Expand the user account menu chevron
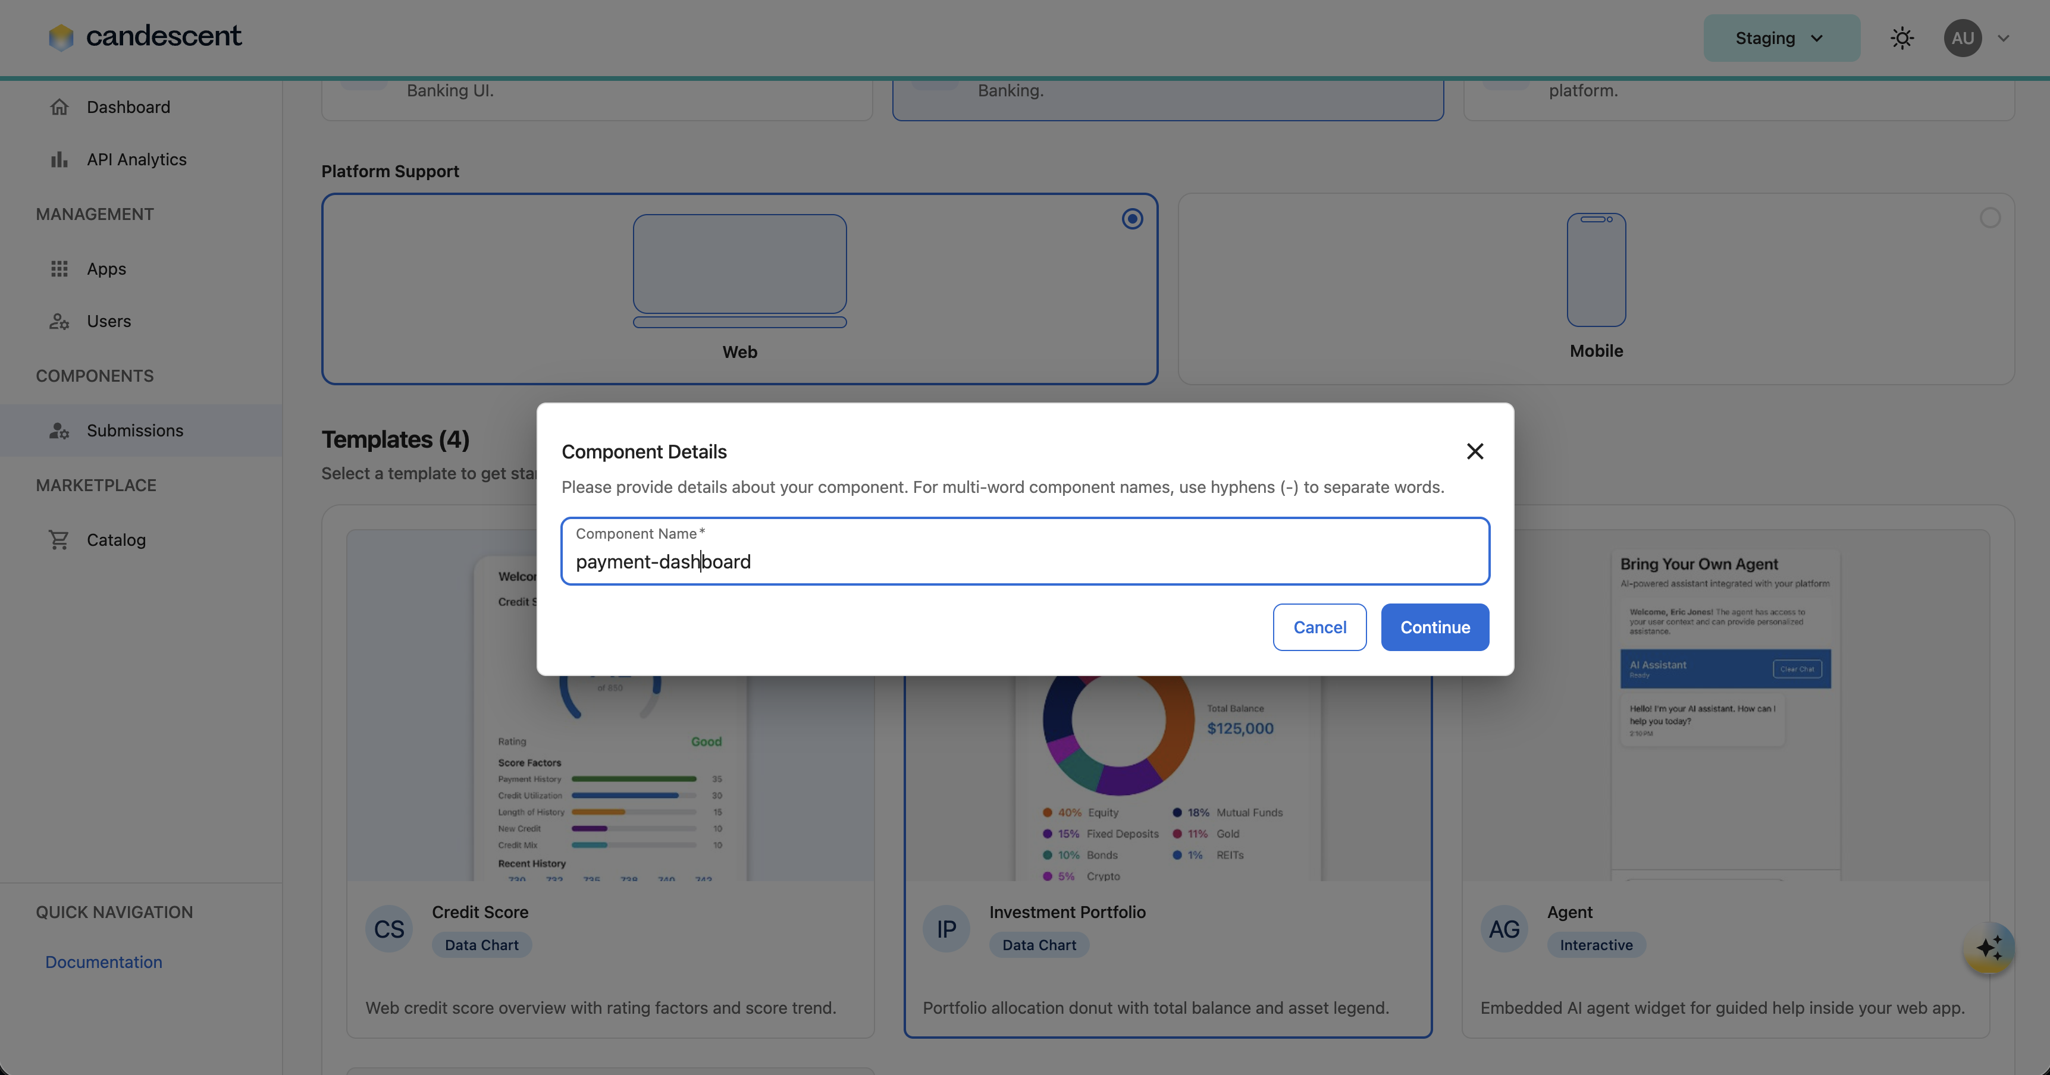Screen dimensions: 2050x1075 [2004, 38]
